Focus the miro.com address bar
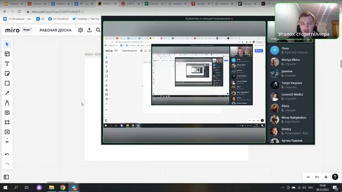 click(58, 12)
